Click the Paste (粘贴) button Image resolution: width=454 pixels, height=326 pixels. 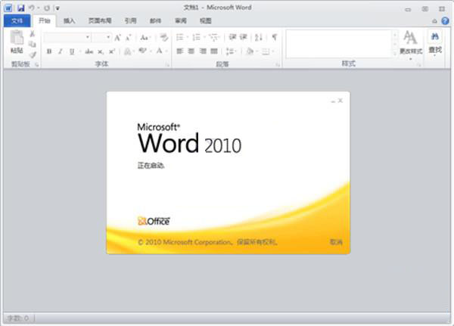click(x=17, y=44)
